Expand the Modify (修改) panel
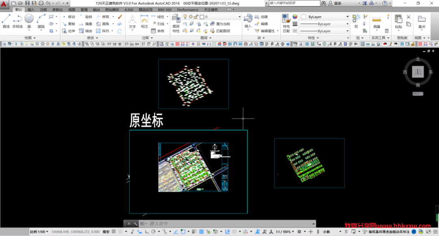 click(92, 37)
